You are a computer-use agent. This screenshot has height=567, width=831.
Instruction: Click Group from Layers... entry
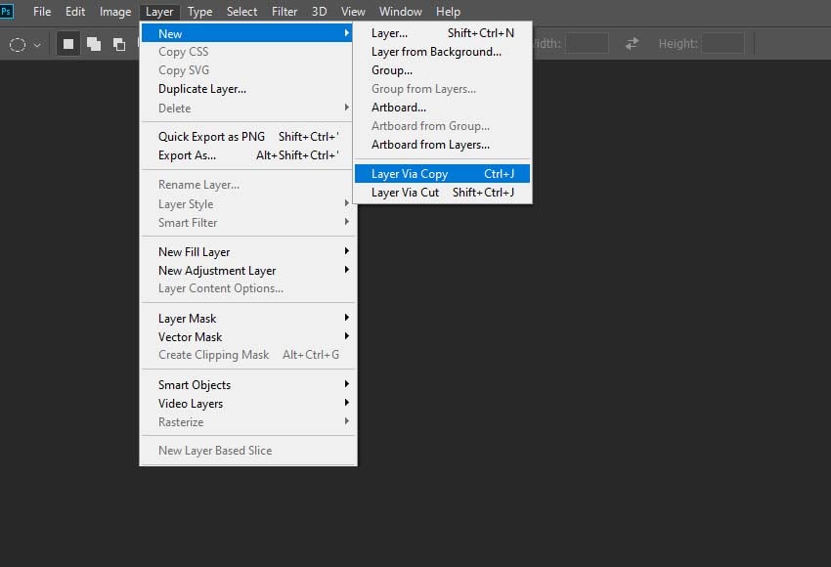point(443,89)
